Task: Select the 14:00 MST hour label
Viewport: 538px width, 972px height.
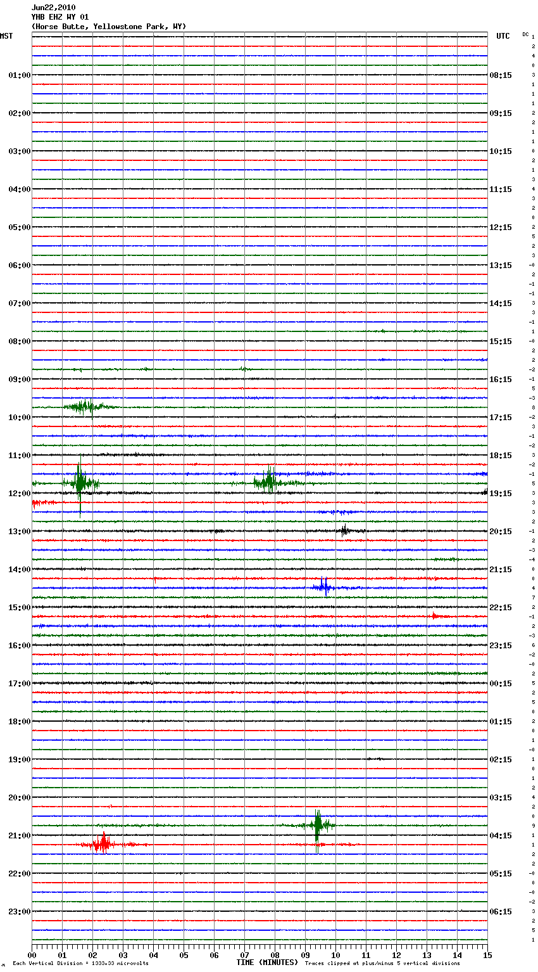Action: [20, 570]
